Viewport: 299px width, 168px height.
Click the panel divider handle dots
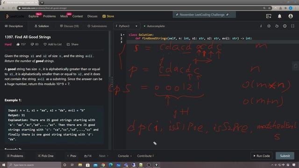point(112,82)
